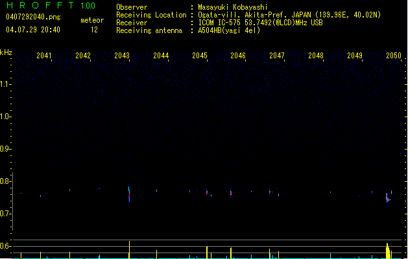This screenshot has width=408, height=259.
Task: Click the 0.8 kHz axis label
Action: click(5, 181)
